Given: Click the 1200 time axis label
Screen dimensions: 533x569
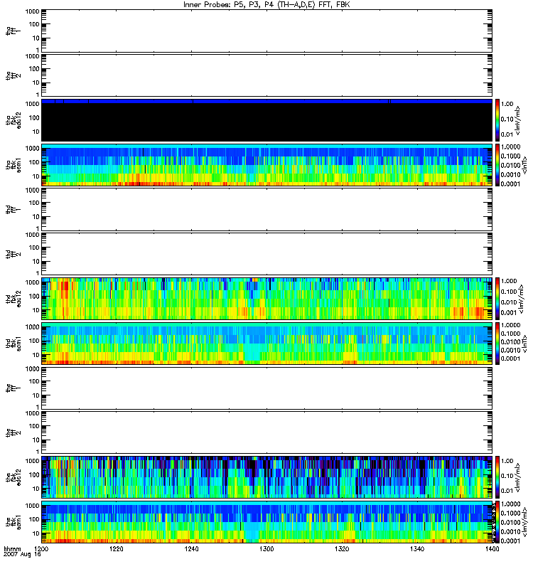Looking at the screenshot, I should tap(42, 548).
